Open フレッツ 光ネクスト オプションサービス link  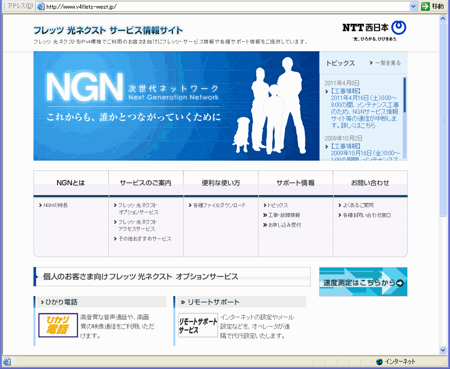pyautogui.click(x=138, y=209)
